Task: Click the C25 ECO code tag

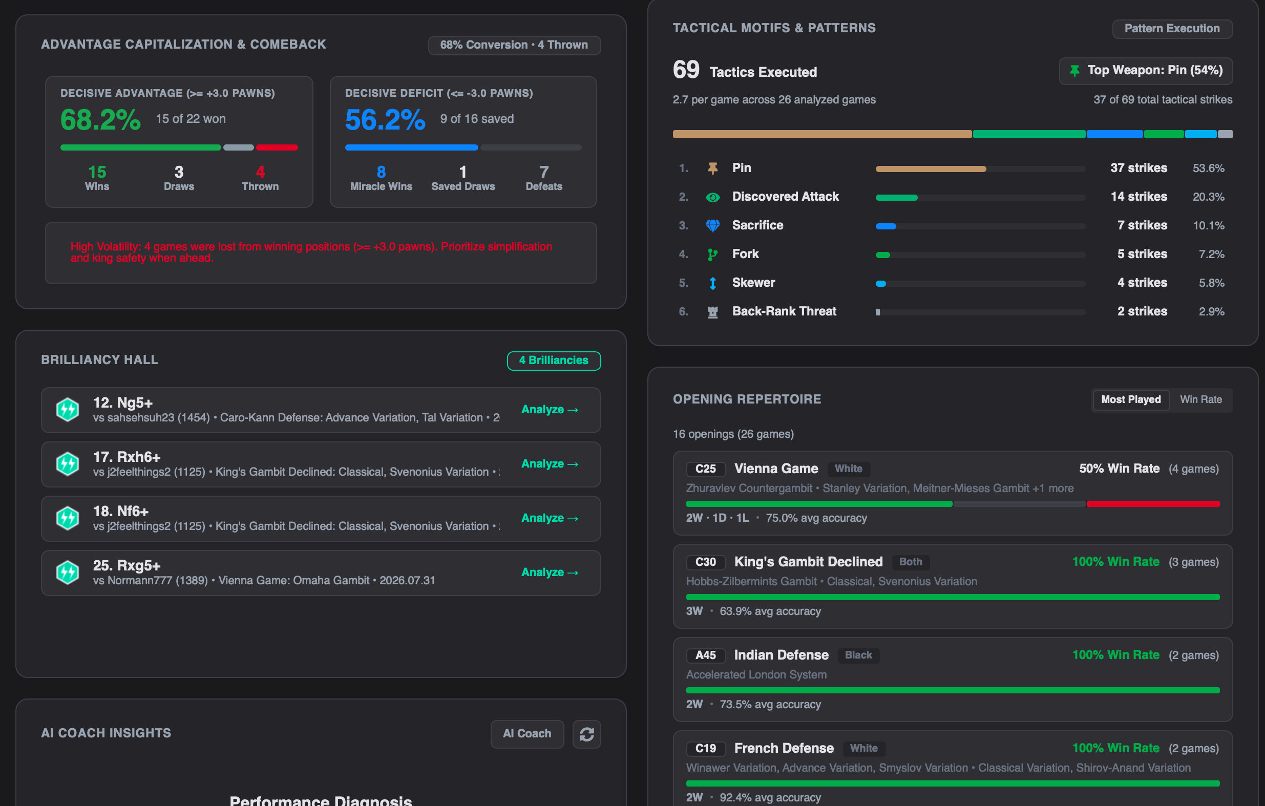Action: (x=706, y=469)
